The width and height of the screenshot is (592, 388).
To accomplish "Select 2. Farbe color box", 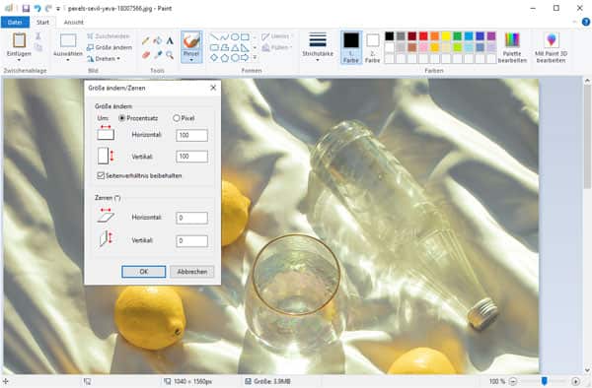I will [x=373, y=47].
